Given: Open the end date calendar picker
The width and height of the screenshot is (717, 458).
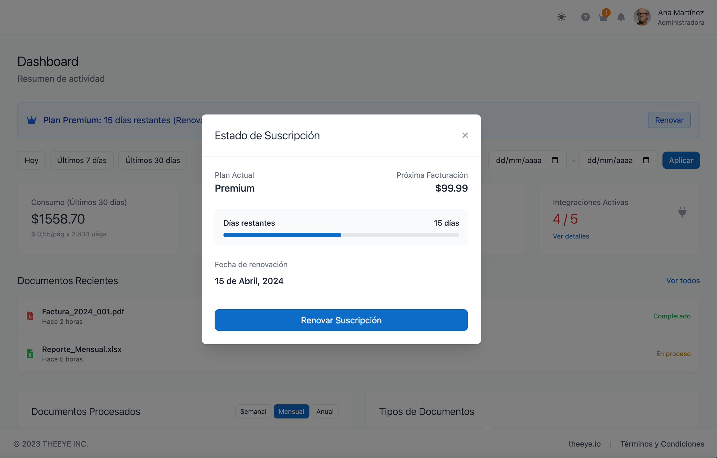Looking at the screenshot, I should 646,160.
